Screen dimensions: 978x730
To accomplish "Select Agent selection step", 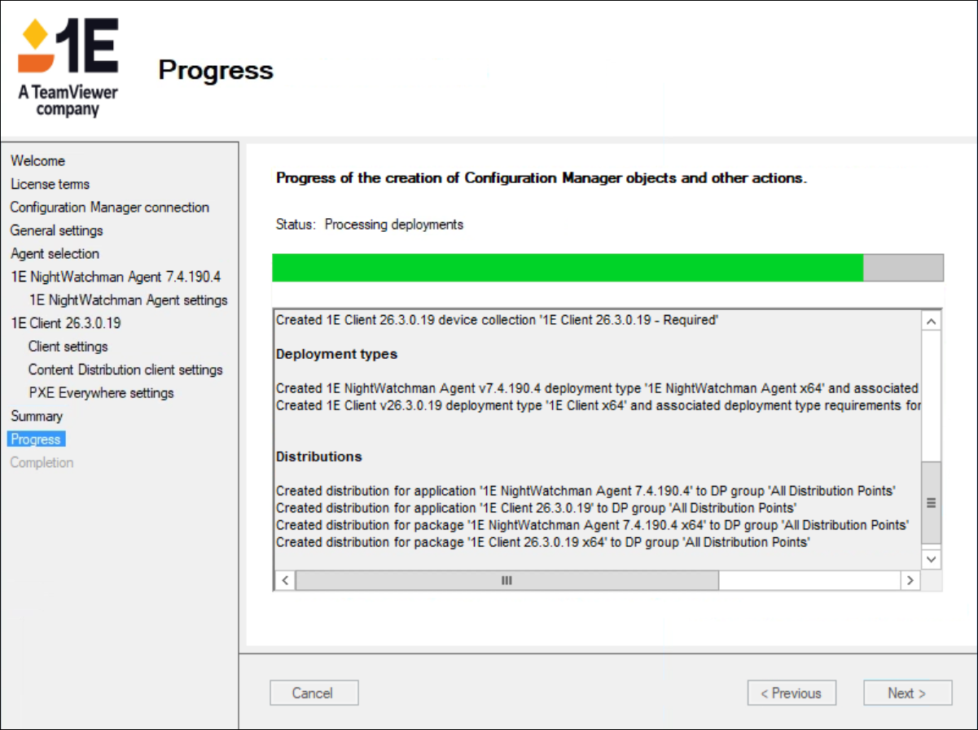I will click(x=55, y=254).
